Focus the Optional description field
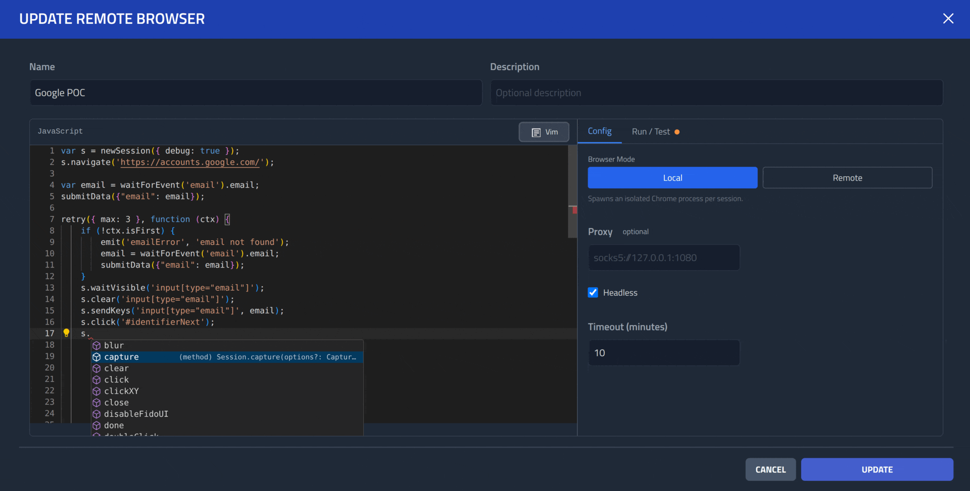Viewport: 970px width, 491px height. click(x=716, y=93)
